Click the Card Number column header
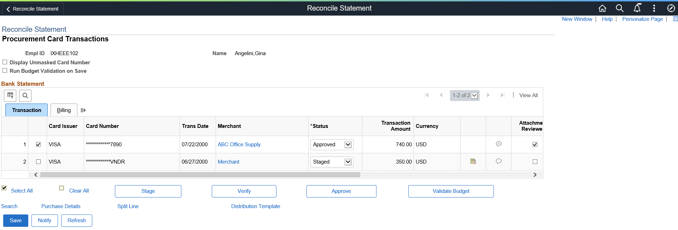 pyautogui.click(x=102, y=126)
